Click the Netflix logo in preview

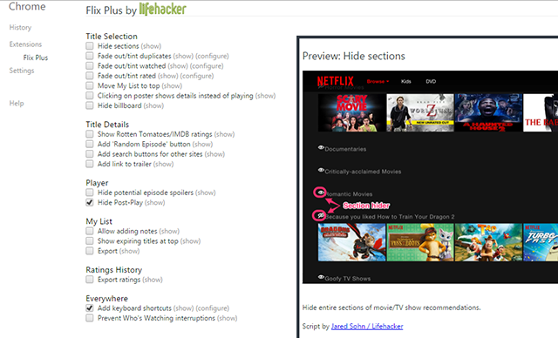pyautogui.click(x=335, y=81)
